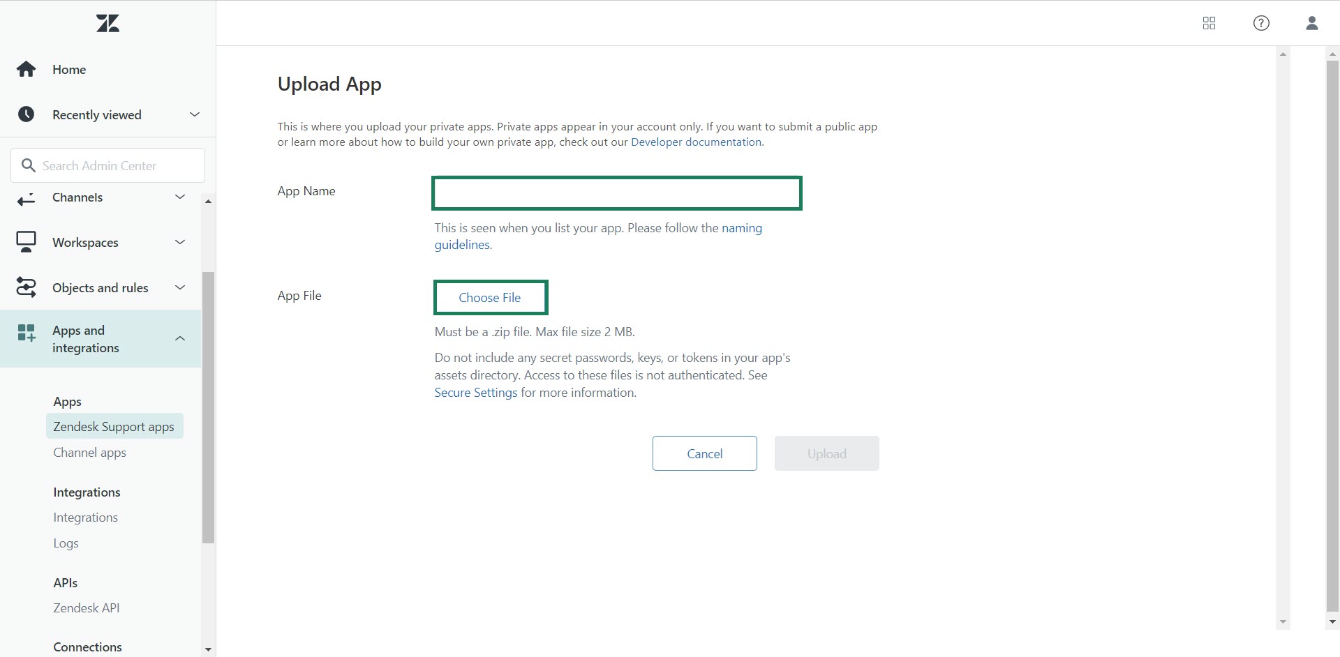Click the Apps and integrations icon
This screenshot has width=1340, height=657.
27,333
